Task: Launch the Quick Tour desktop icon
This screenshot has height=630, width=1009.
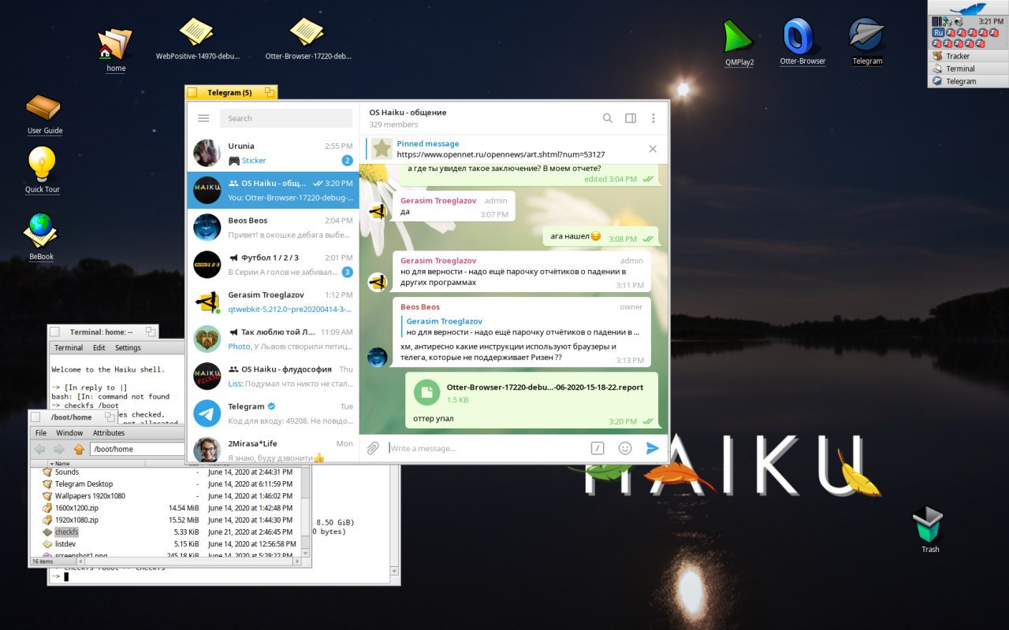Action: [x=42, y=165]
